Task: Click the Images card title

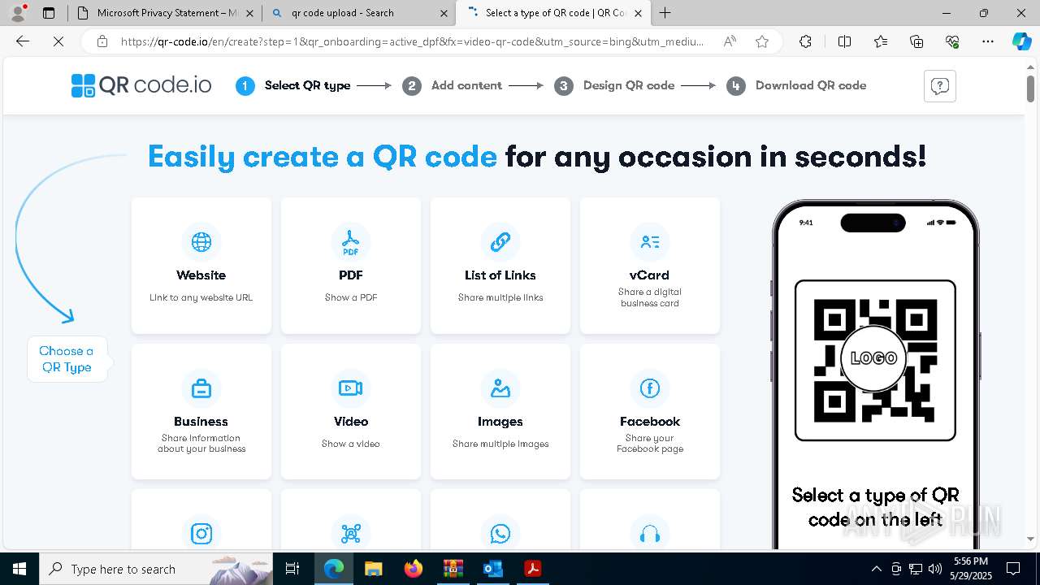Action: click(x=500, y=422)
